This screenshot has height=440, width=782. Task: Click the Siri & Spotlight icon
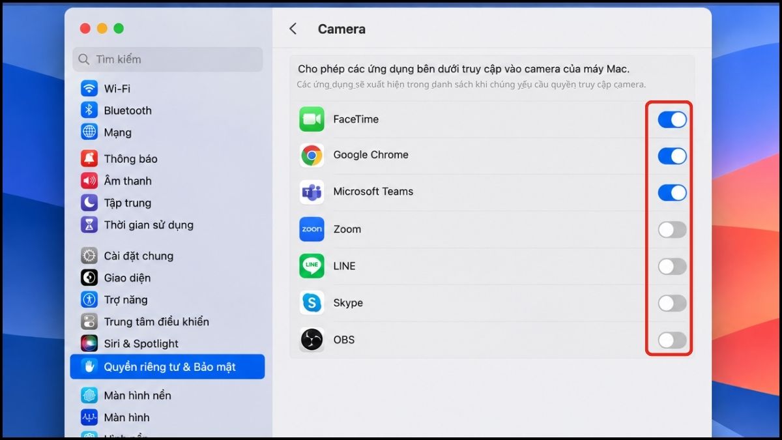(89, 344)
